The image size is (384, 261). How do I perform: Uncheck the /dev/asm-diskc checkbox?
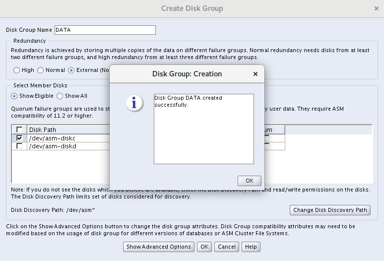pyautogui.click(x=19, y=138)
